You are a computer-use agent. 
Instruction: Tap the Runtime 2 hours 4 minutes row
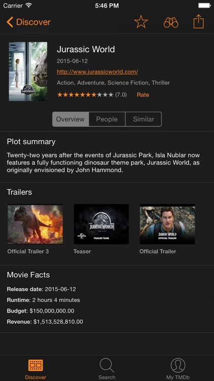(x=44, y=300)
